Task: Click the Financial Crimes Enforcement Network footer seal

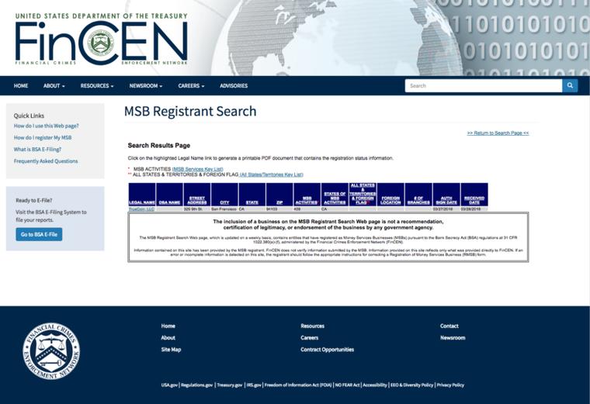Action: pyautogui.click(x=51, y=351)
